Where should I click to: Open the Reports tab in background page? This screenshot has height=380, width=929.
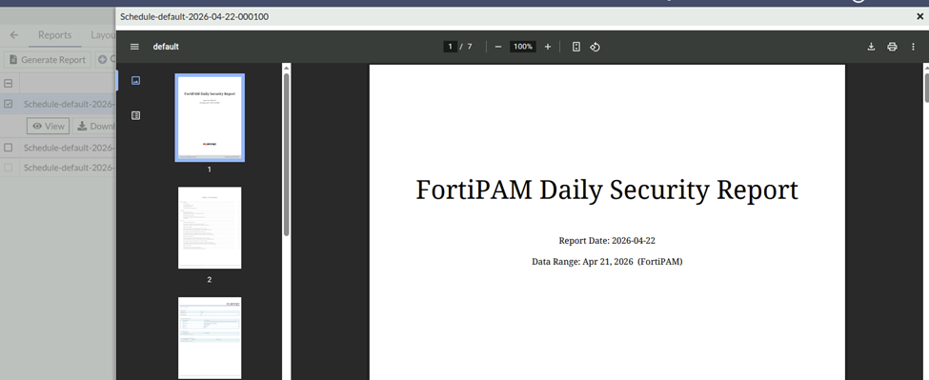click(54, 35)
